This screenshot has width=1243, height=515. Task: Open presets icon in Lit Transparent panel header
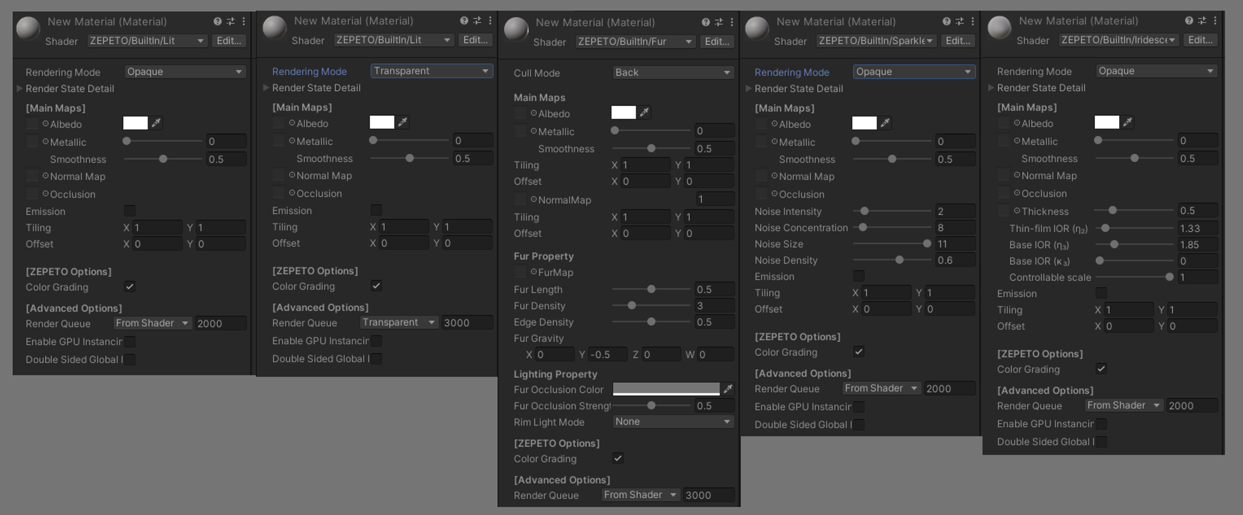pyautogui.click(x=477, y=21)
